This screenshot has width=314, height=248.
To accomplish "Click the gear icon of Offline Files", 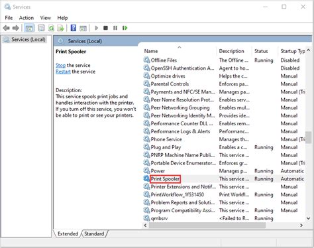I will (146, 60).
